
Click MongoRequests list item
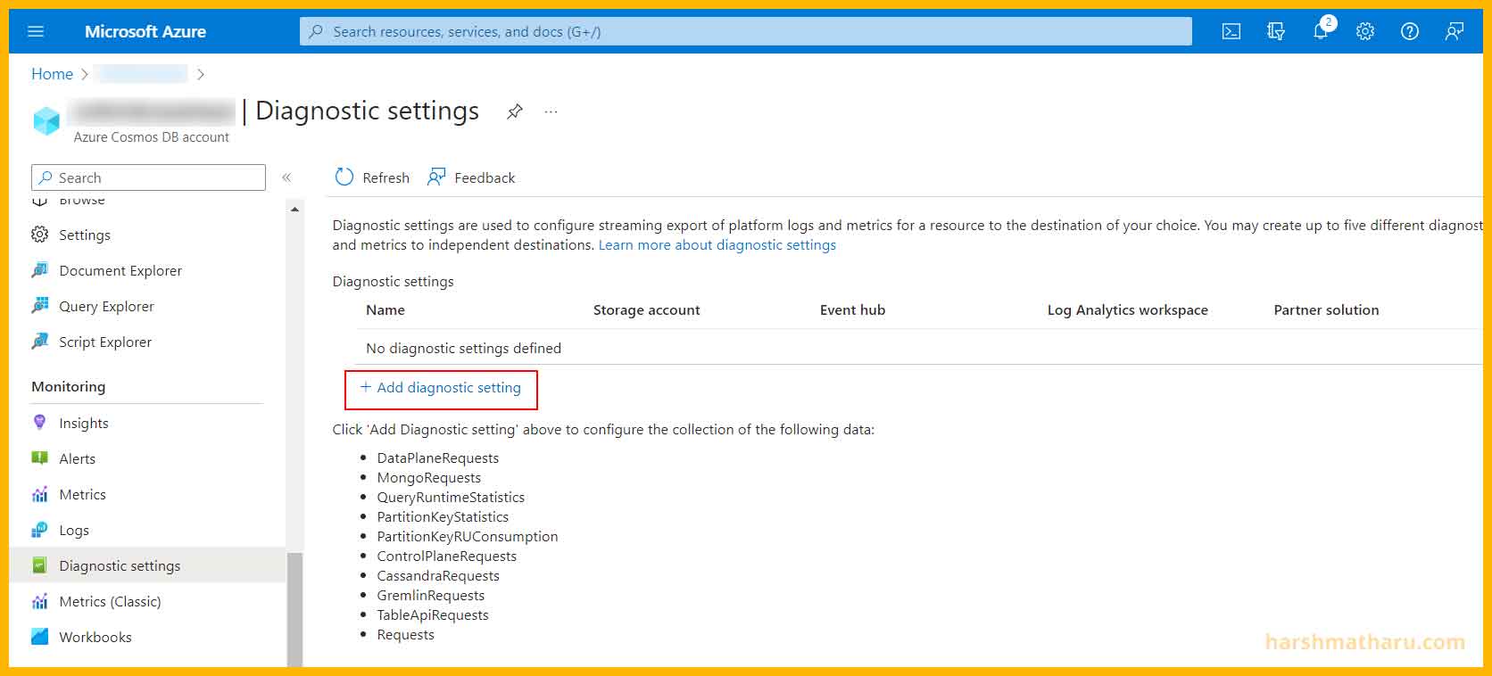429,477
